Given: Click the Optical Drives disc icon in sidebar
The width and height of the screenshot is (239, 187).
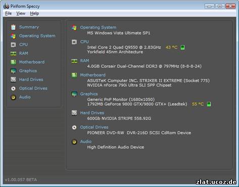Looking at the screenshot, I should point(13,88).
